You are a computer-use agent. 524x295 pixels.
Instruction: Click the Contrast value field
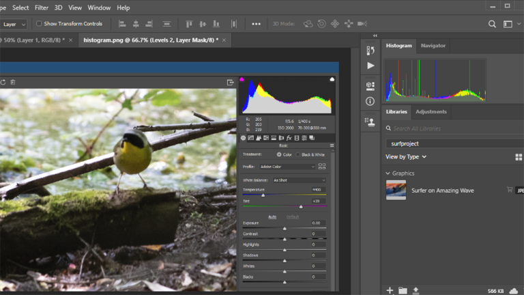(x=317, y=234)
